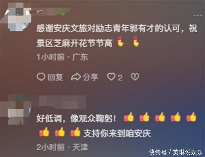The width and height of the screenshot is (205, 157).
Task: Tap the speech bubble reply icon
Action: tap(41, 77)
